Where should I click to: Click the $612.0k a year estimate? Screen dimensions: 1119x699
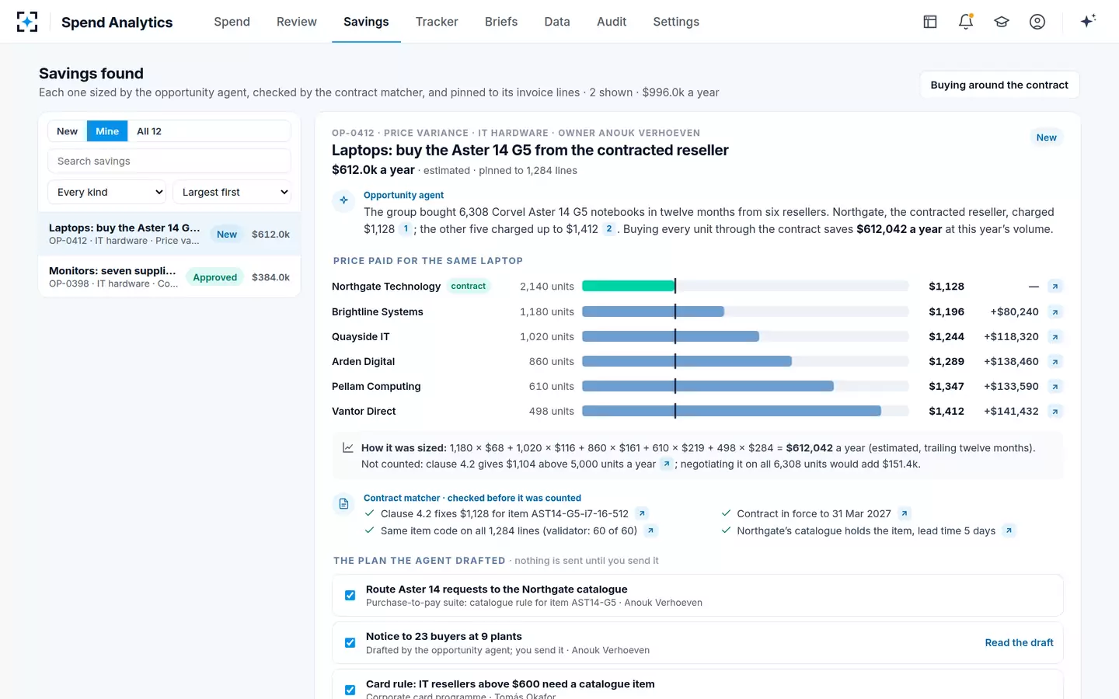tap(373, 170)
